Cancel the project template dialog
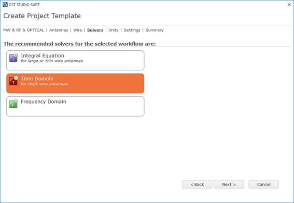Viewport: 294px width, 203px height. click(x=263, y=184)
